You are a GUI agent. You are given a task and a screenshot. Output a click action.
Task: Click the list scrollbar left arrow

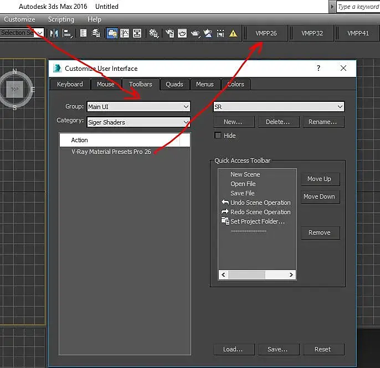coord(223,275)
